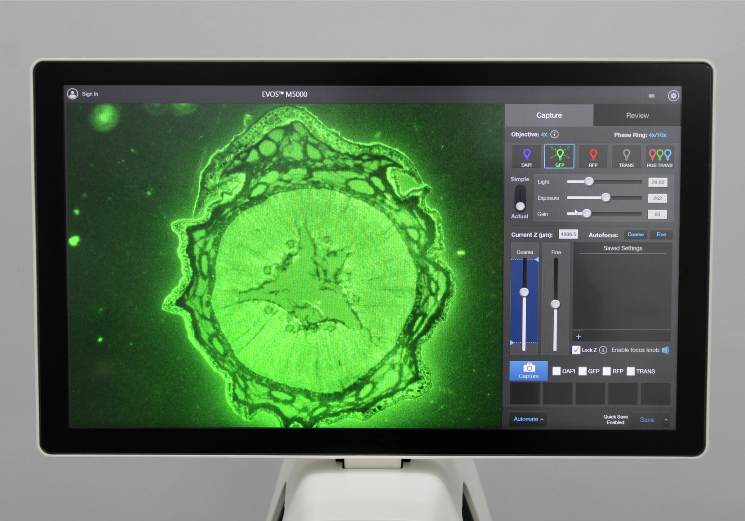Open the Objective 4x selector
745x521 pixels.
544,135
